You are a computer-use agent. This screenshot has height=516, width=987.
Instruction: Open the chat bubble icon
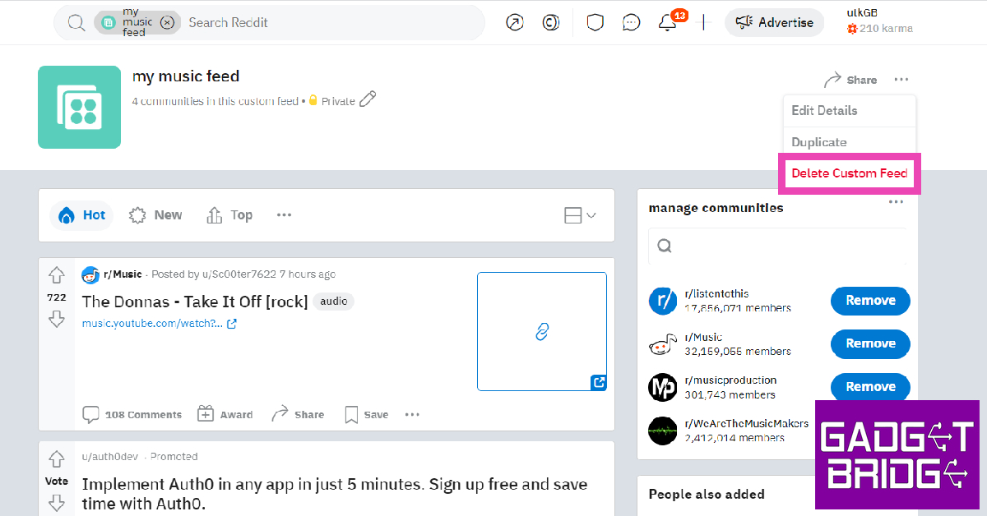[x=631, y=23]
